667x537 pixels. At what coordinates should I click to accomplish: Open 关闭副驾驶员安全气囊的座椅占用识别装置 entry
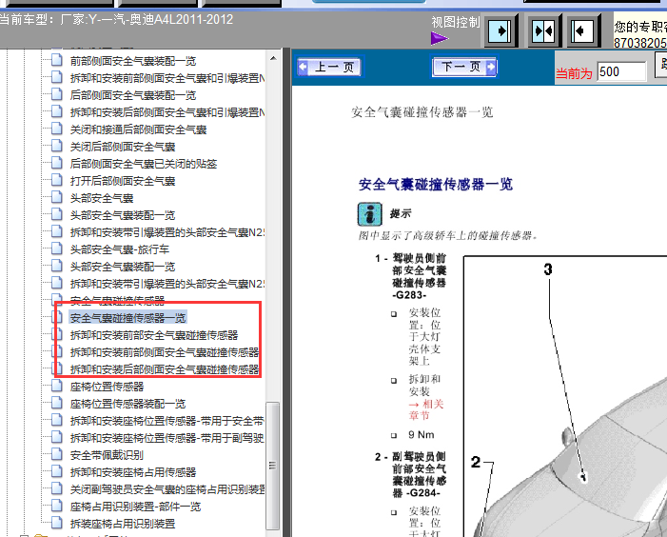coord(167,489)
